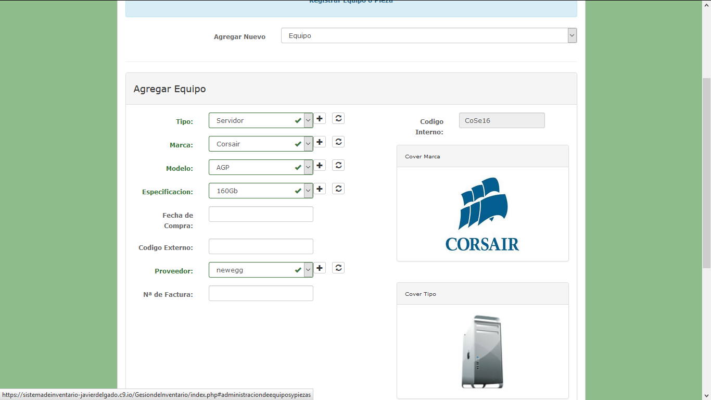This screenshot has height=400, width=711.
Task: Click the Codigo Interno field with CoSe16
Action: [x=502, y=120]
